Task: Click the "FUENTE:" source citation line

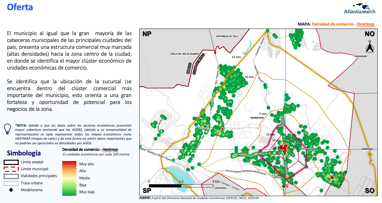Action: click(x=199, y=198)
